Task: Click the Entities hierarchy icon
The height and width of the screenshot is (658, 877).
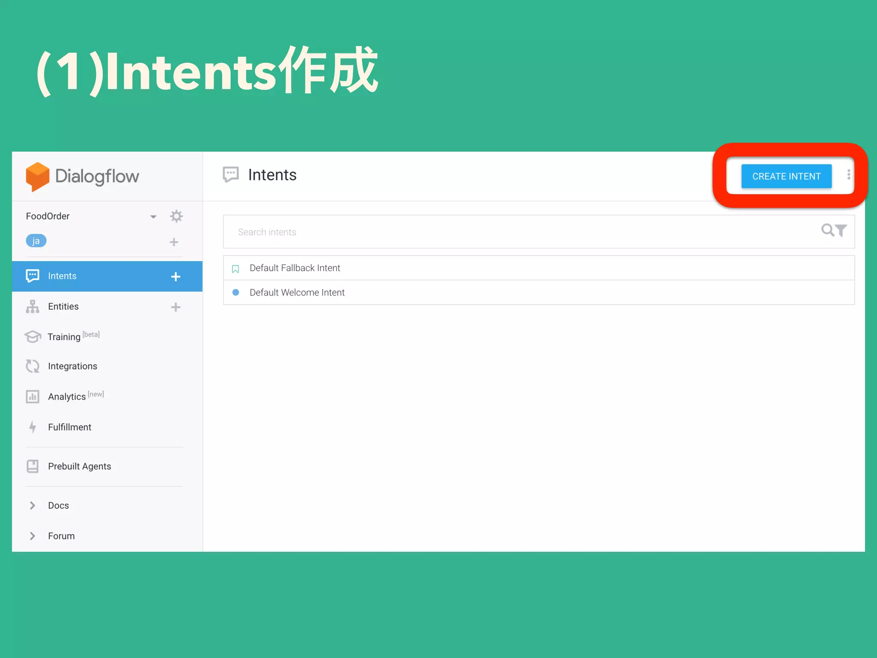Action: [x=33, y=307]
